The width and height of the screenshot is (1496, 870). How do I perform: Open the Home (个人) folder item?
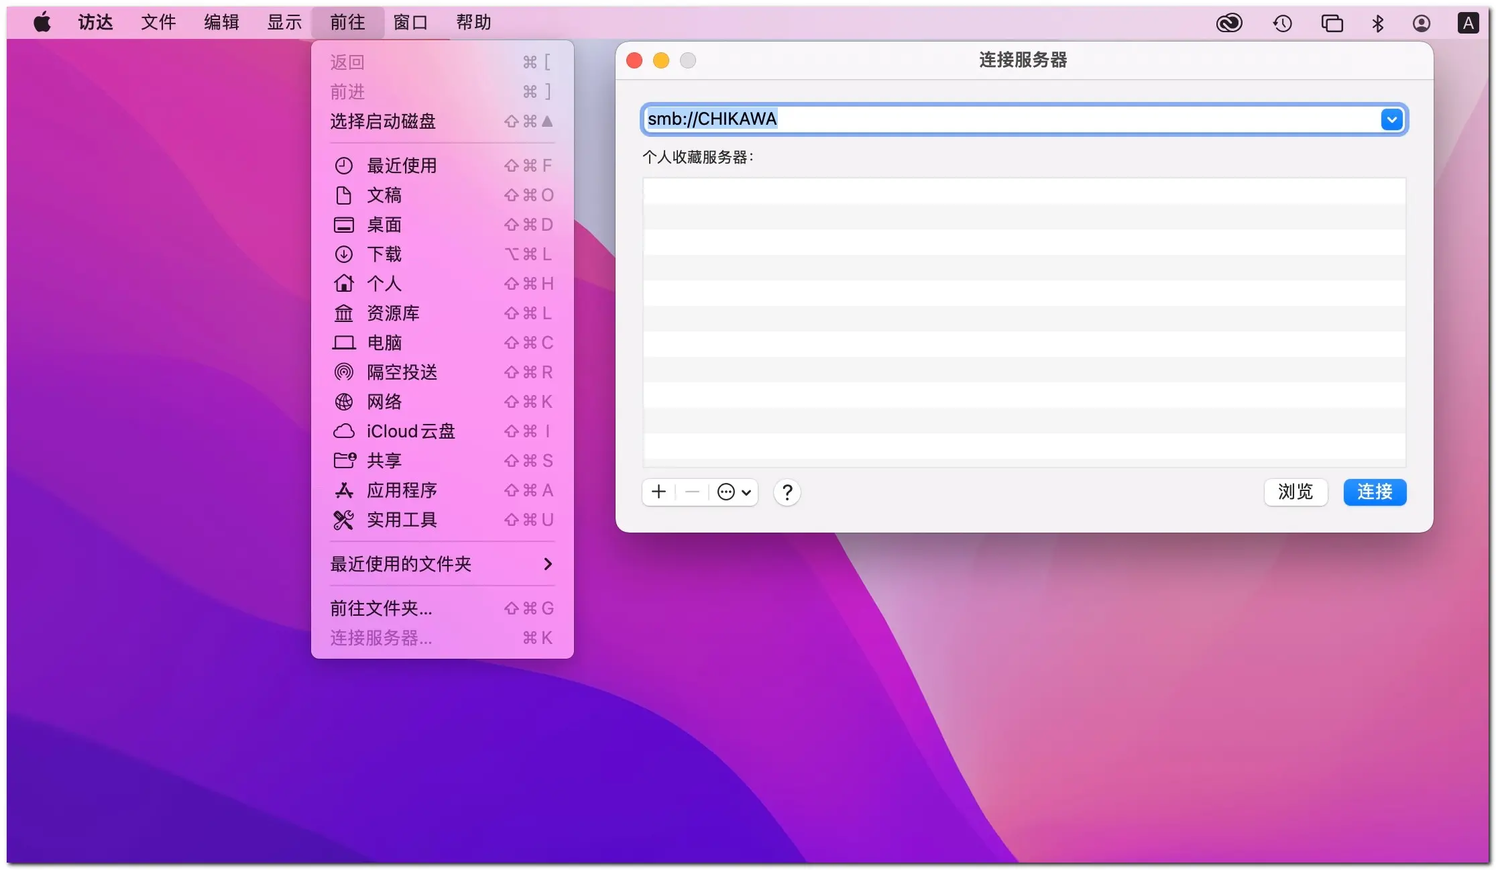(x=384, y=284)
